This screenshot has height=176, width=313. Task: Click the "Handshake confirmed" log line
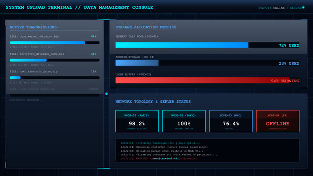pos(164,147)
